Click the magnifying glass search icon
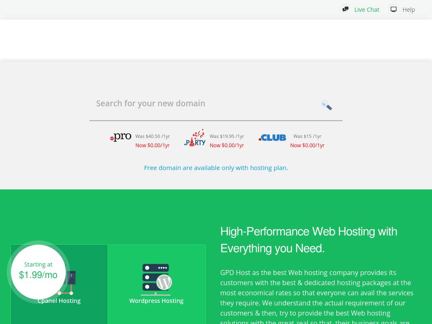The width and height of the screenshot is (432, 324). [x=327, y=105]
